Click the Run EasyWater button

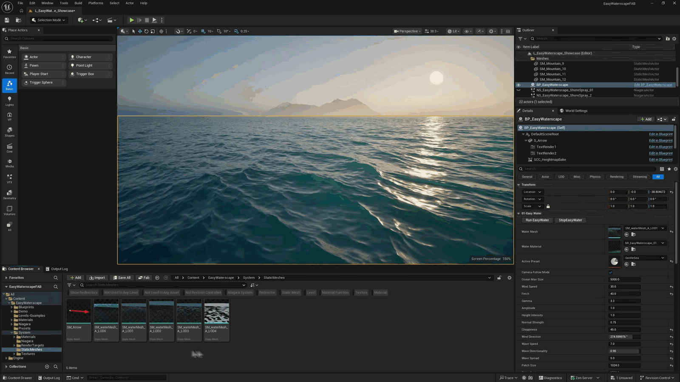coord(537,220)
